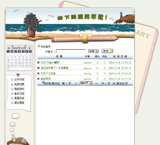The image size is (160, 145).
Task: Click bullet icon of the 13:25:17 entry
Action: click(x=38, y=68)
